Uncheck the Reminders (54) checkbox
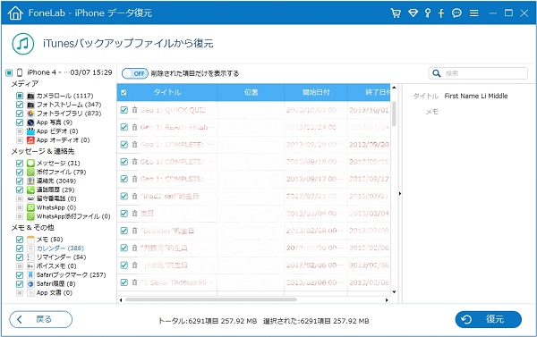The image size is (537, 337). pos(20,257)
